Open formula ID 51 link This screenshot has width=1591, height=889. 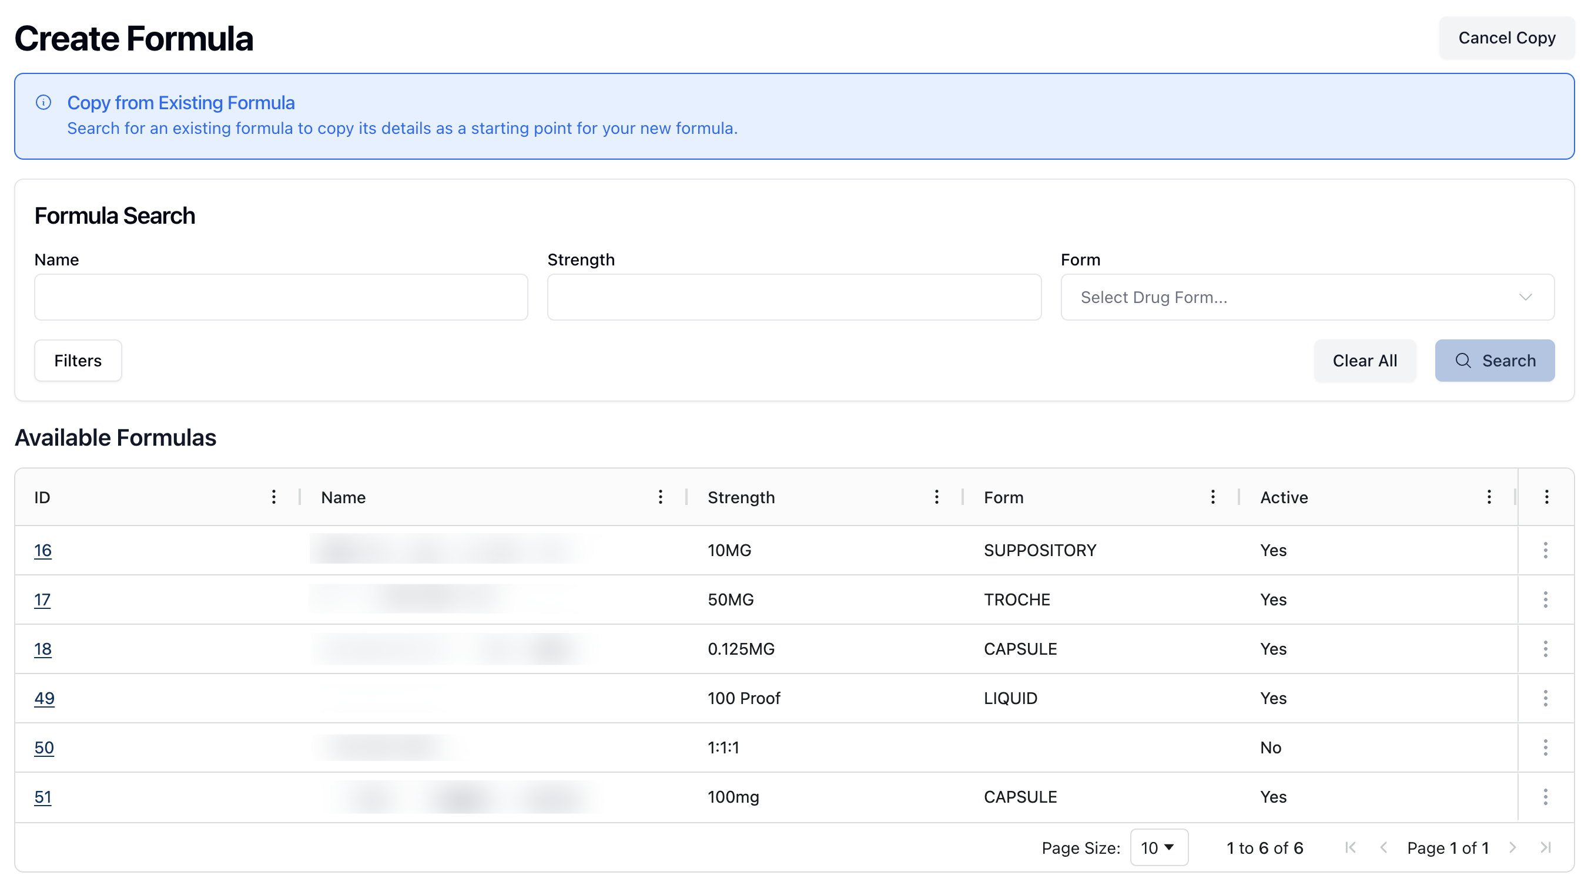pos(43,796)
